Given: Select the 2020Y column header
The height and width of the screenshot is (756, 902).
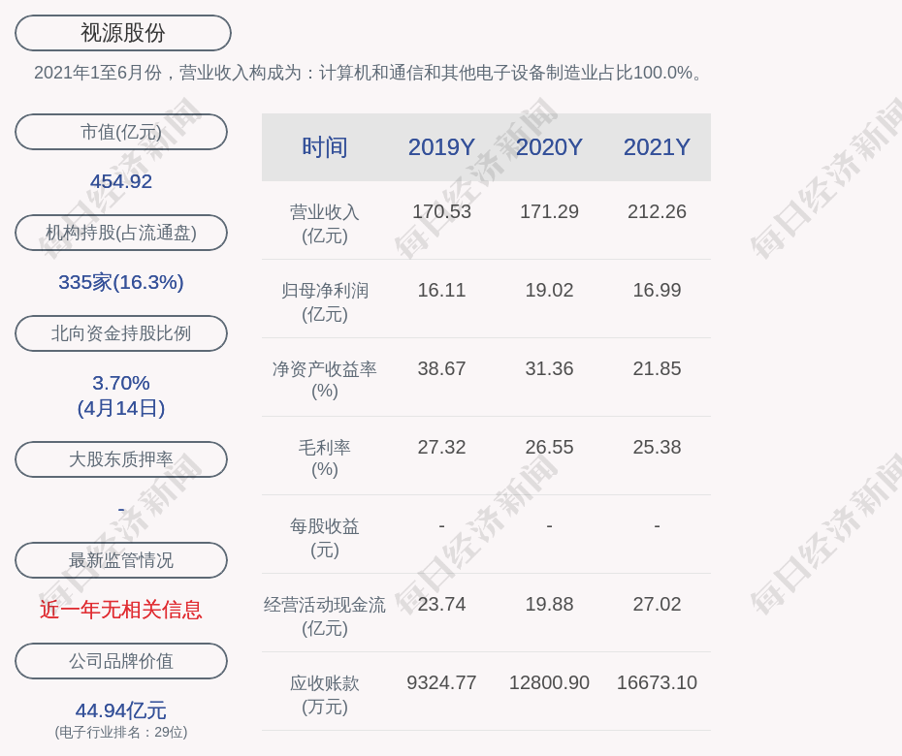Looking at the screenshot, I should 549,147.
